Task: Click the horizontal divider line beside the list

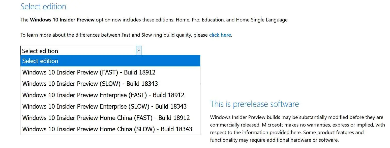Action: pos(295,84)
